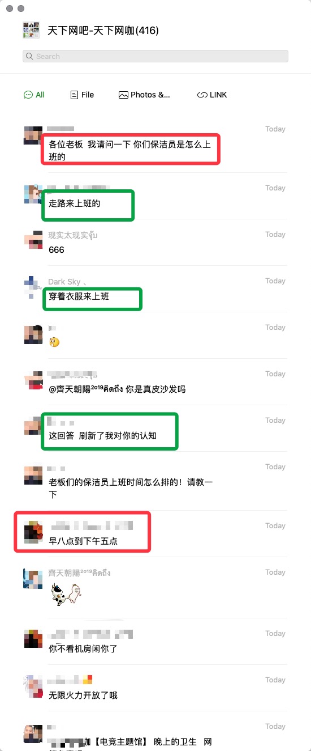Select message 你不看机房闲你了

(83, 648)
